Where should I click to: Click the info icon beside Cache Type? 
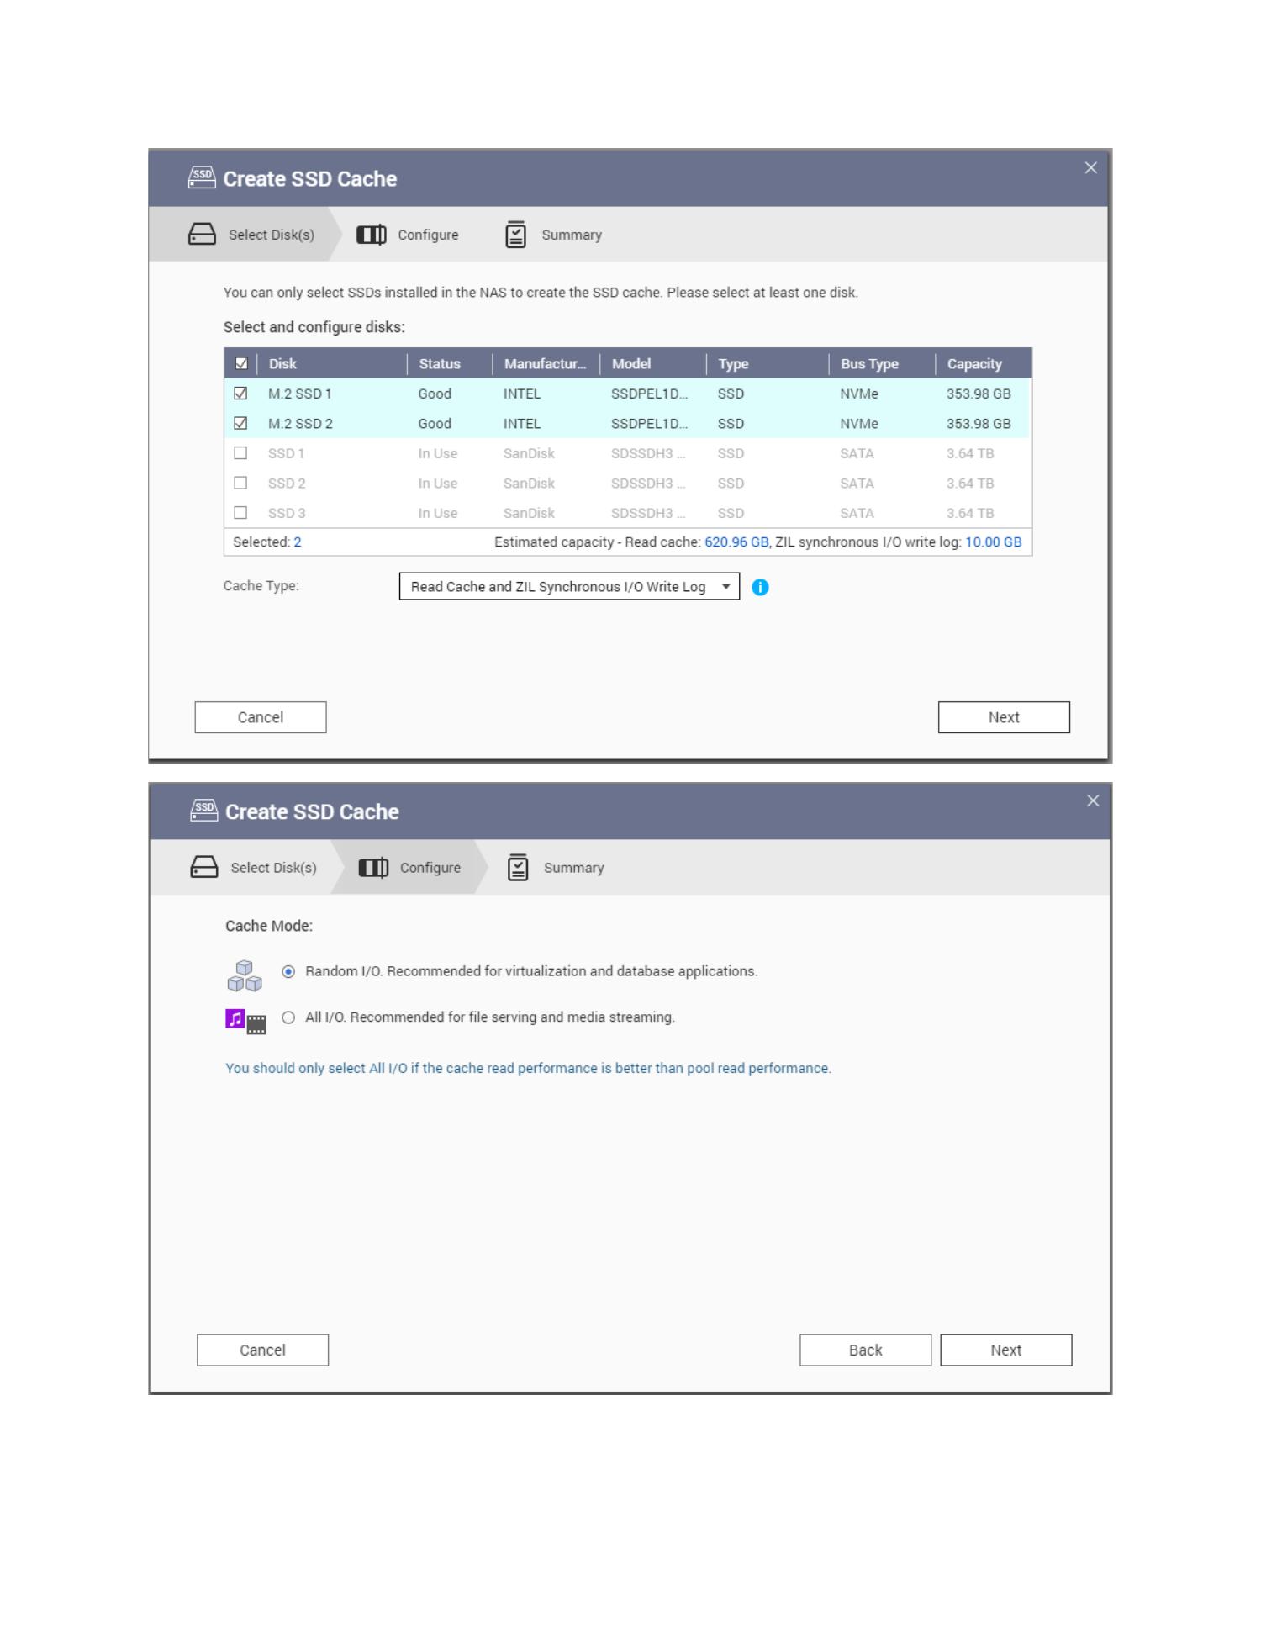(x=760, y=587)
